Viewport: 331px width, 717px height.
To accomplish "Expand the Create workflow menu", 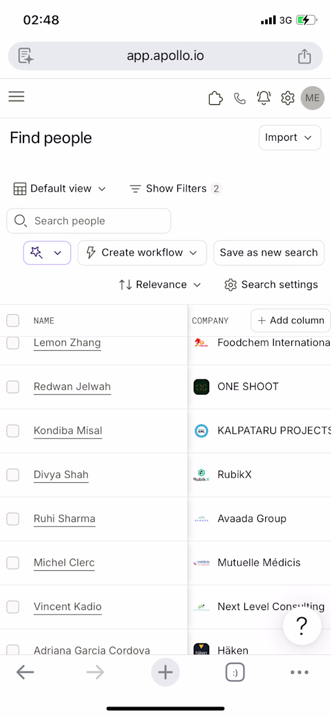I will tap(142, 253).
